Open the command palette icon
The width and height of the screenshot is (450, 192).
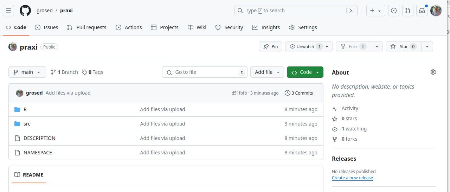coord(352,11)
